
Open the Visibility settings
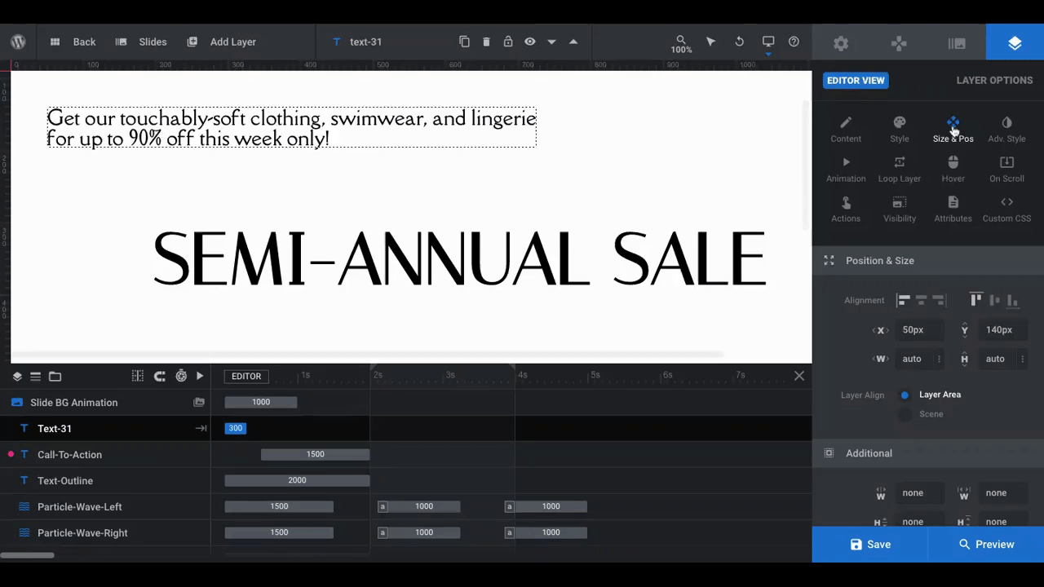pos(900,210)
